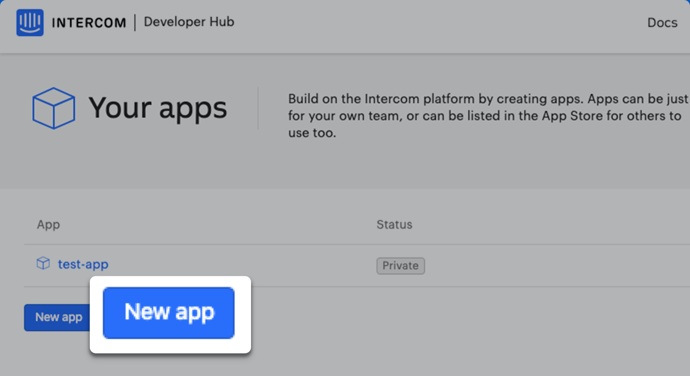The width and height of the screenshot is (690, 376).
Task: Click the Your apps heading
Action: point(158,108)
